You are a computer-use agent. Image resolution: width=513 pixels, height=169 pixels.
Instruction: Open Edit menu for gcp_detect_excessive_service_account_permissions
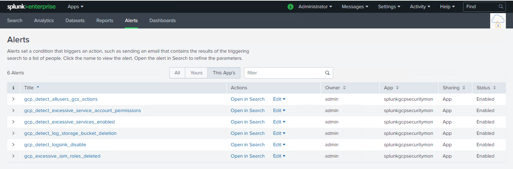click(279, 111)
